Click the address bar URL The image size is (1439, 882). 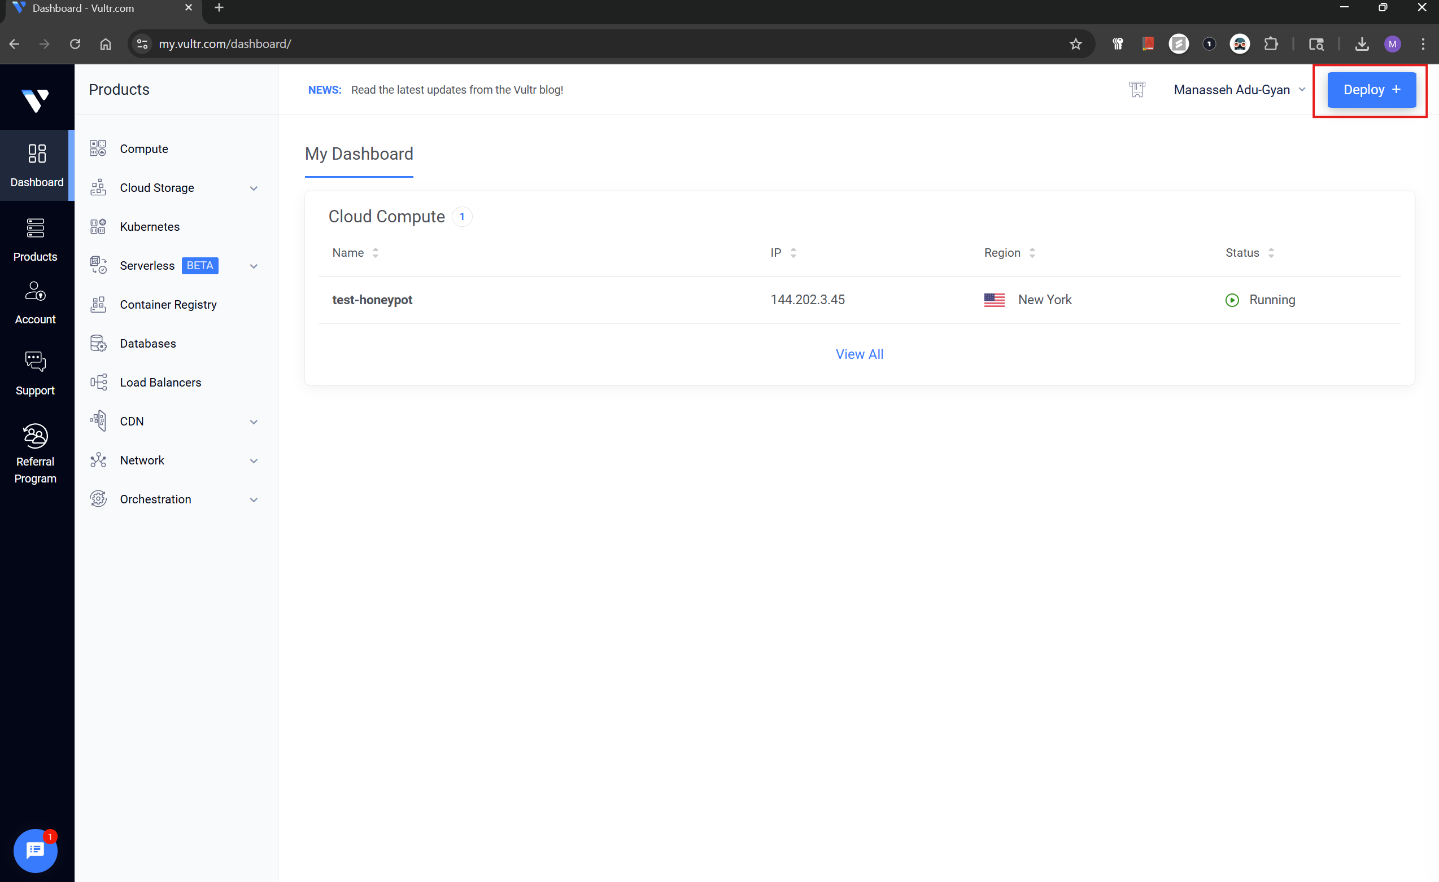pyautogui.click(x=225, y=44)
